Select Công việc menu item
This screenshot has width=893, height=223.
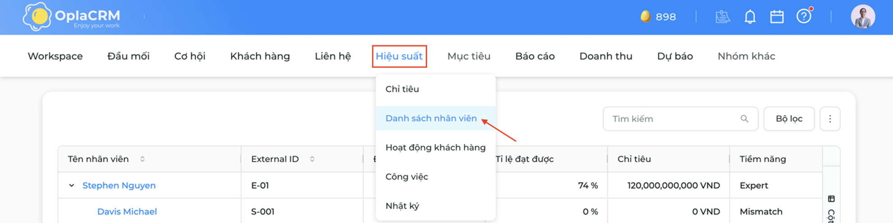436,177
